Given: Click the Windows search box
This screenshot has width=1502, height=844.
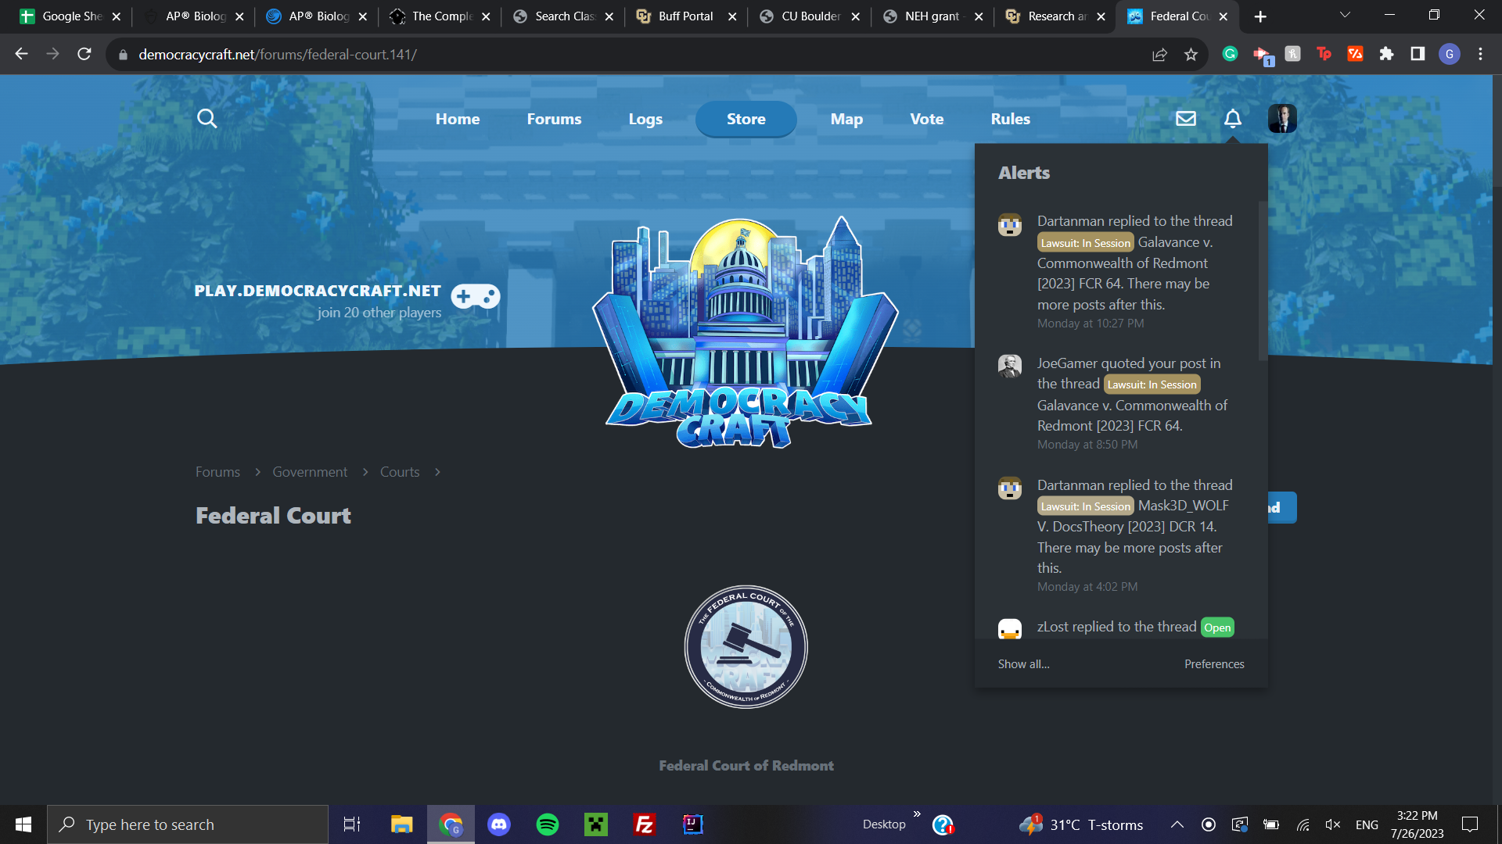Looking at the screenshot, I should coord(188,824).
